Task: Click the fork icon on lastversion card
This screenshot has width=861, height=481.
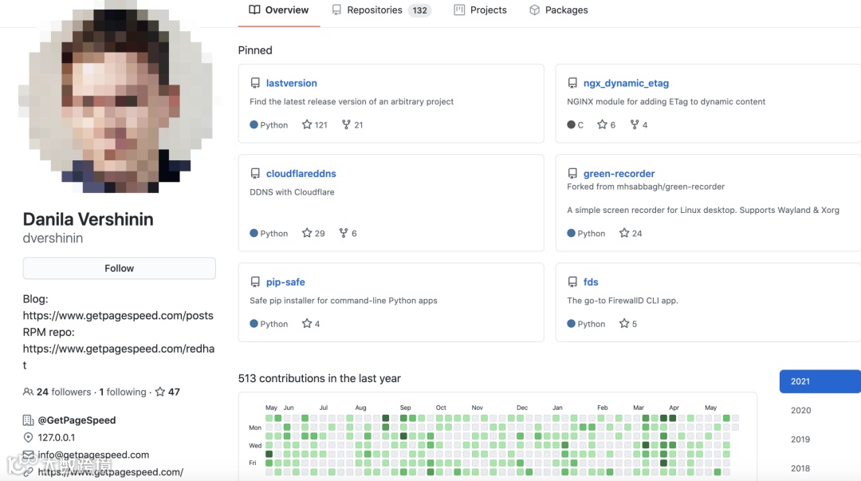Action: [x=346, y=124]
